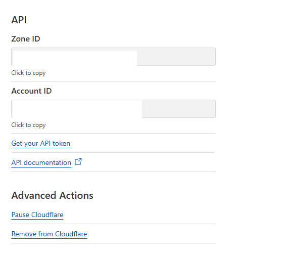Open the 'API documentation' link text
The width and height of the screenshot is (285, 254).
[41, 162]
